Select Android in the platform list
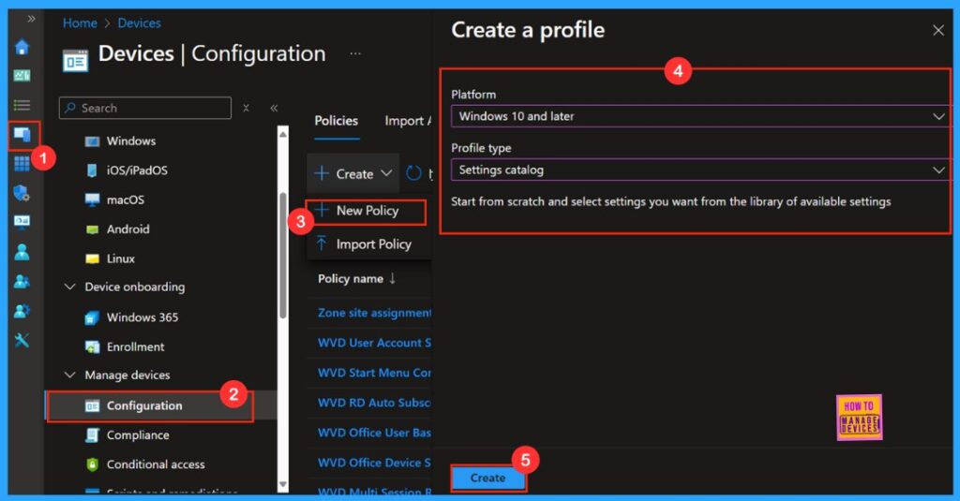This screenshot has width=960, height=501. pos(127,229)
